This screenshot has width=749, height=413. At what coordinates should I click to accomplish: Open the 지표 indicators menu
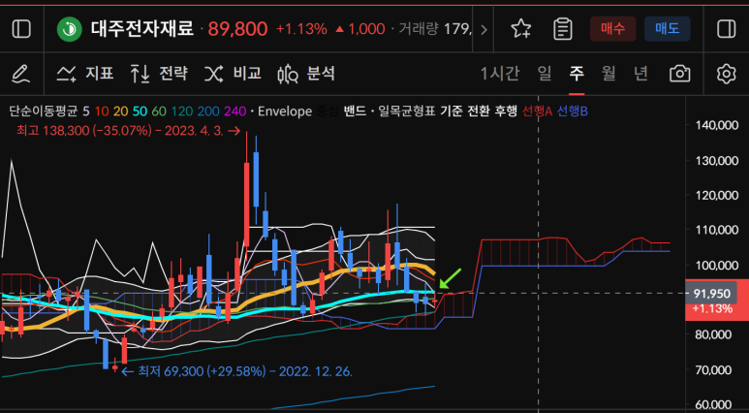85,74
